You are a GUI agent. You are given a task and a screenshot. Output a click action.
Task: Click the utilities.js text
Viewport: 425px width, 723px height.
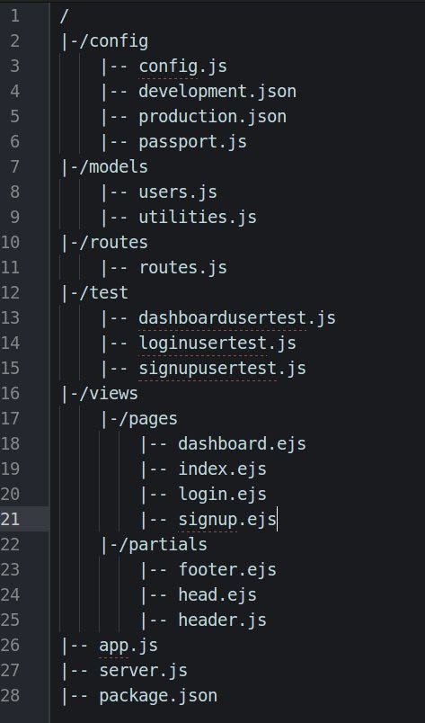(198, 218)
